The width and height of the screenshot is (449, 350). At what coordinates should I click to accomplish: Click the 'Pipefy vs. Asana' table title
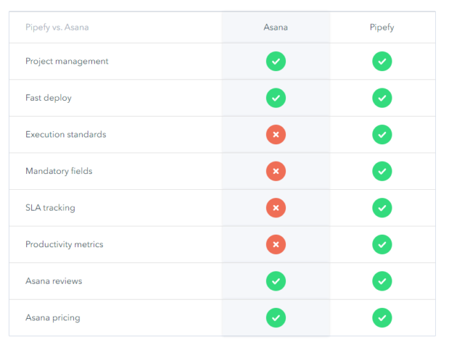coord(57,28)
